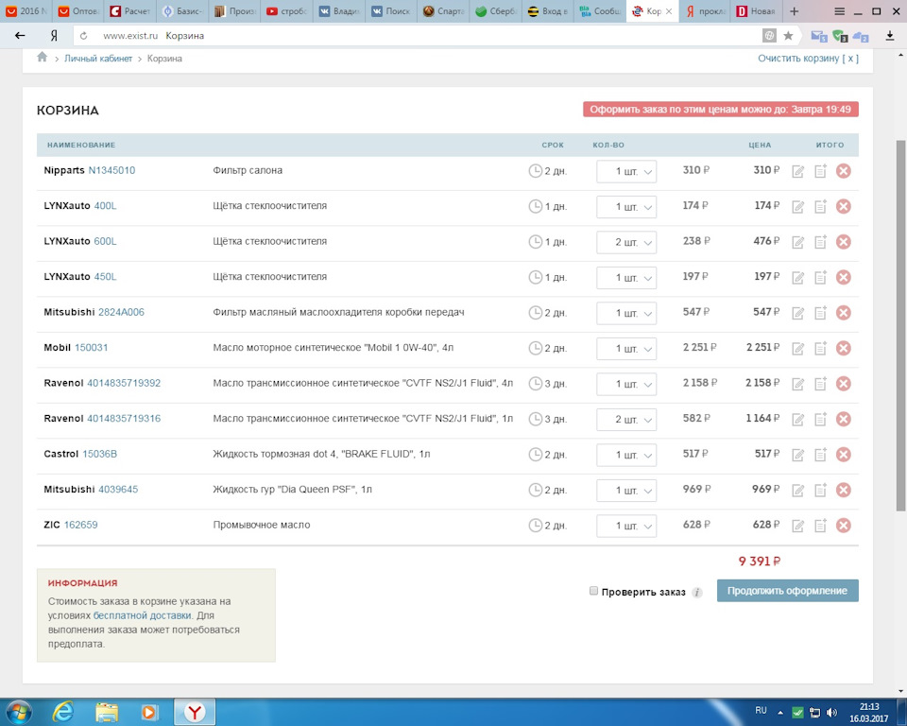This screenshot has width=907, height=726.
Task: Open part number 4039645 link
Action: coord(118,490)
